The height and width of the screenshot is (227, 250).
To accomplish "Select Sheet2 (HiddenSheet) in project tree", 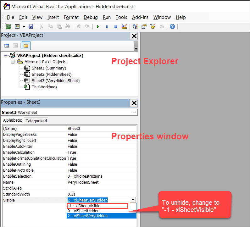I will [52, 74].
